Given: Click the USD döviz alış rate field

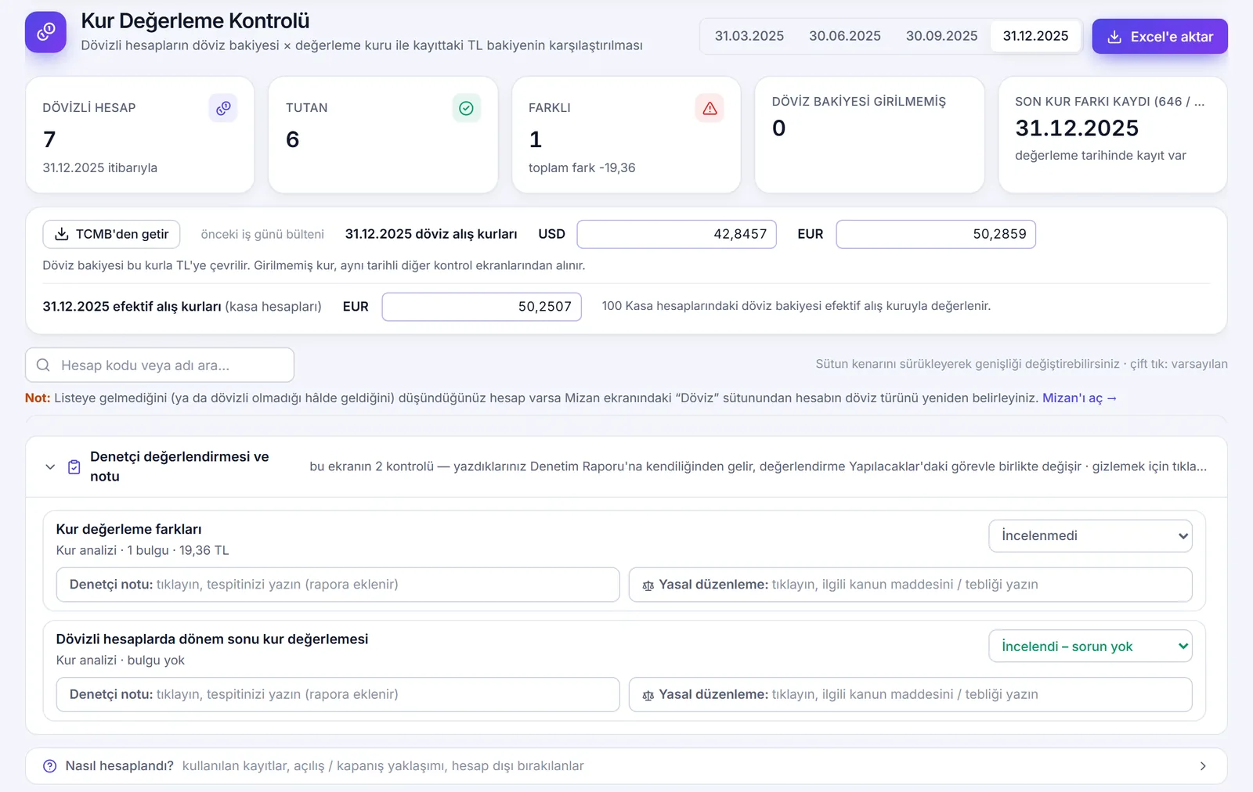Looking at the screenshot, I should [x=677, y=234].
